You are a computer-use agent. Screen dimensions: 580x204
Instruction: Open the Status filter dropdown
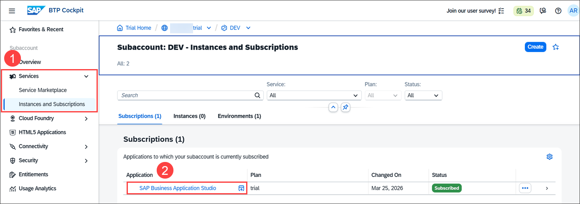point(423,95)
